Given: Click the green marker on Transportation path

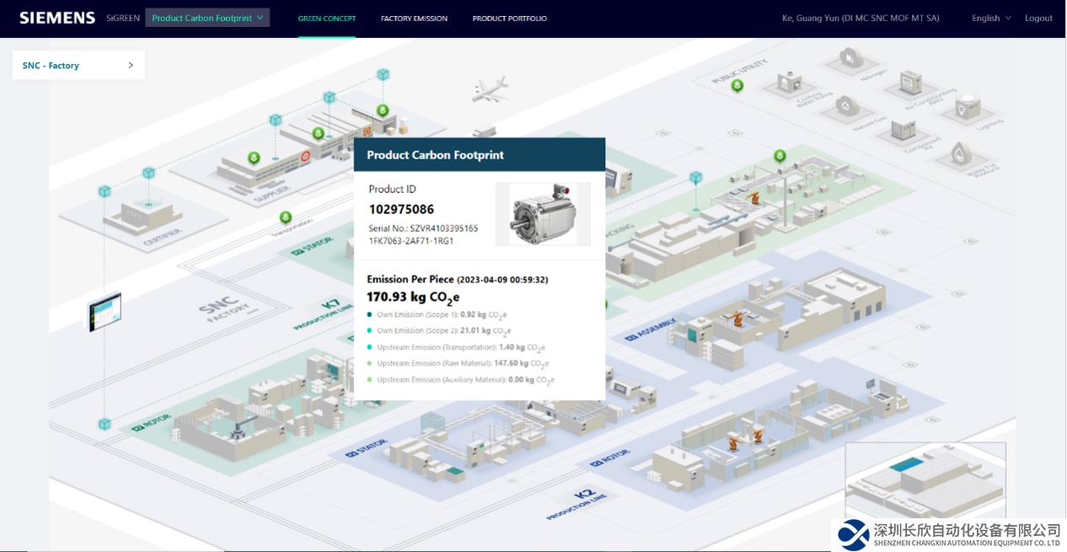Looking at the screenshot, I should 286,217.
